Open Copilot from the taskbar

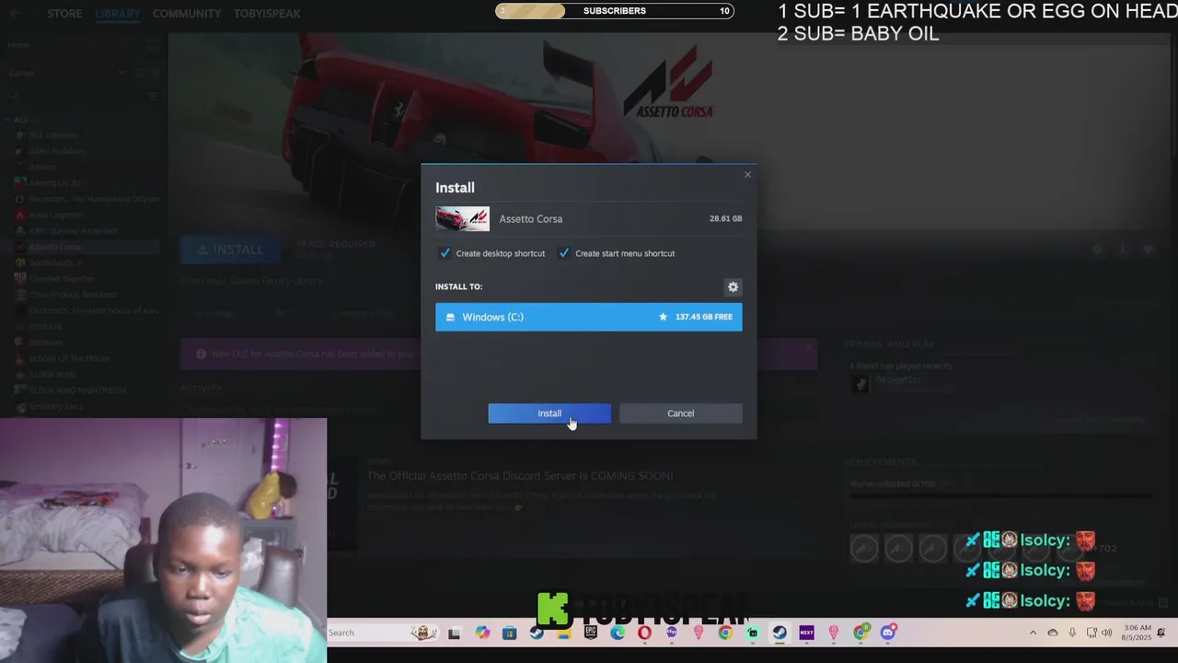(482, 633)
